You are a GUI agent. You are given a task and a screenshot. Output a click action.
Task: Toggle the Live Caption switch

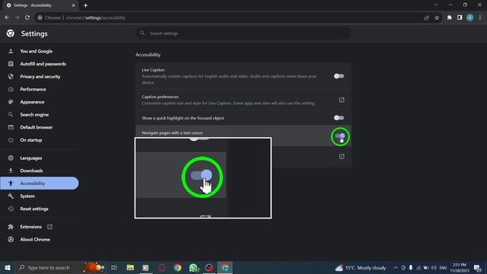[x=339, y=76]
